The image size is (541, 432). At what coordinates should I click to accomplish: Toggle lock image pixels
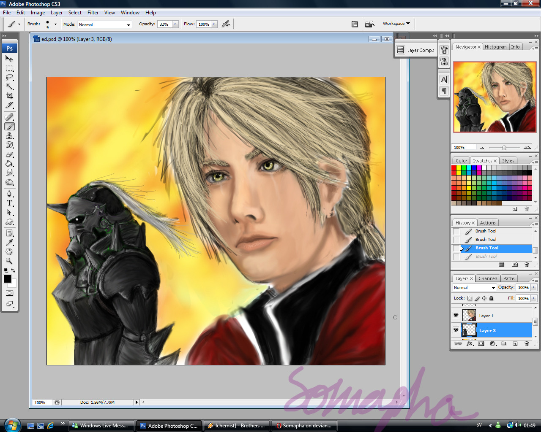(x=477, y=298)
